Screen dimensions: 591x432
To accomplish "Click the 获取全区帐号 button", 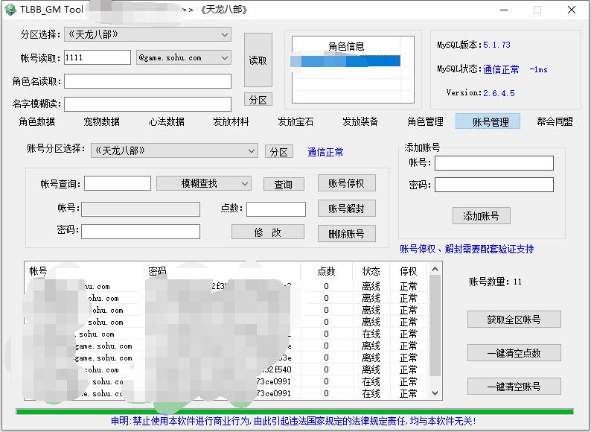I will click(x=514, y=320).
